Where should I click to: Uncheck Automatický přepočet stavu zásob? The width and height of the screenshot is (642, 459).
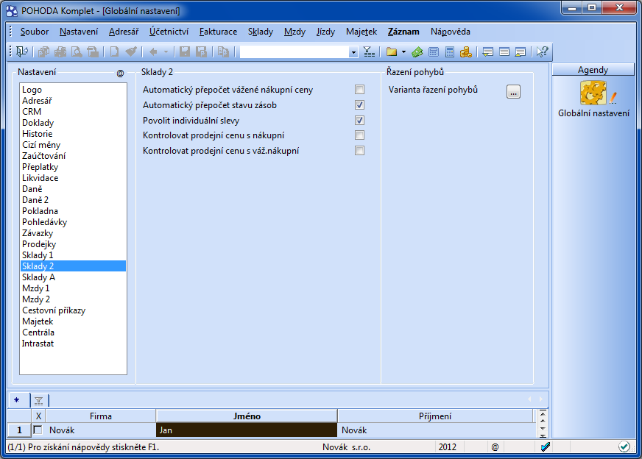pos(359,104)
